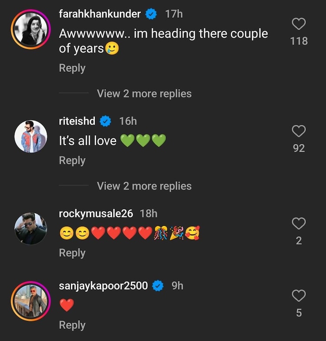Reply to rockymusale26's comment
326x341 pixels.
pos(72,253)
